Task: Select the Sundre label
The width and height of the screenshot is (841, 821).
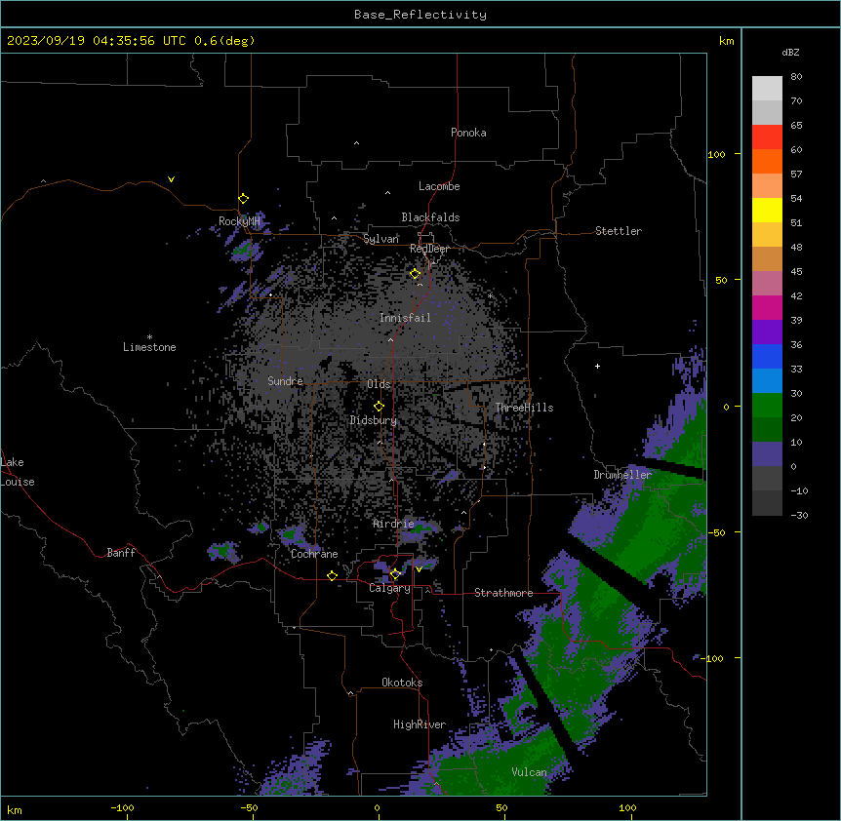Action: click(285, 381)
